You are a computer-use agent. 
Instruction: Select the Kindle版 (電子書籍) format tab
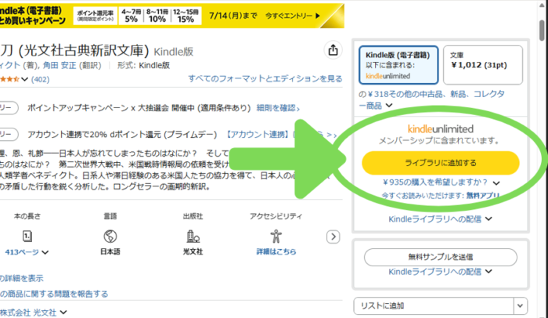point(398,65)
